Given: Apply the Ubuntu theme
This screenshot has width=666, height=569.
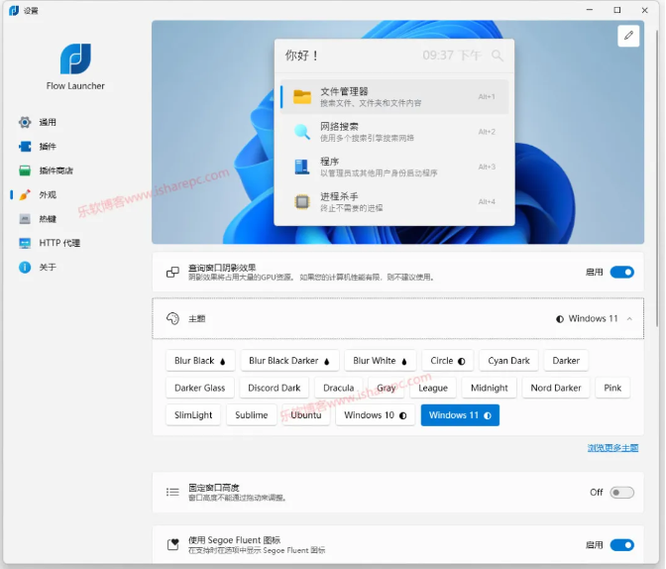Looking at the screenshot, I should 306,415.
